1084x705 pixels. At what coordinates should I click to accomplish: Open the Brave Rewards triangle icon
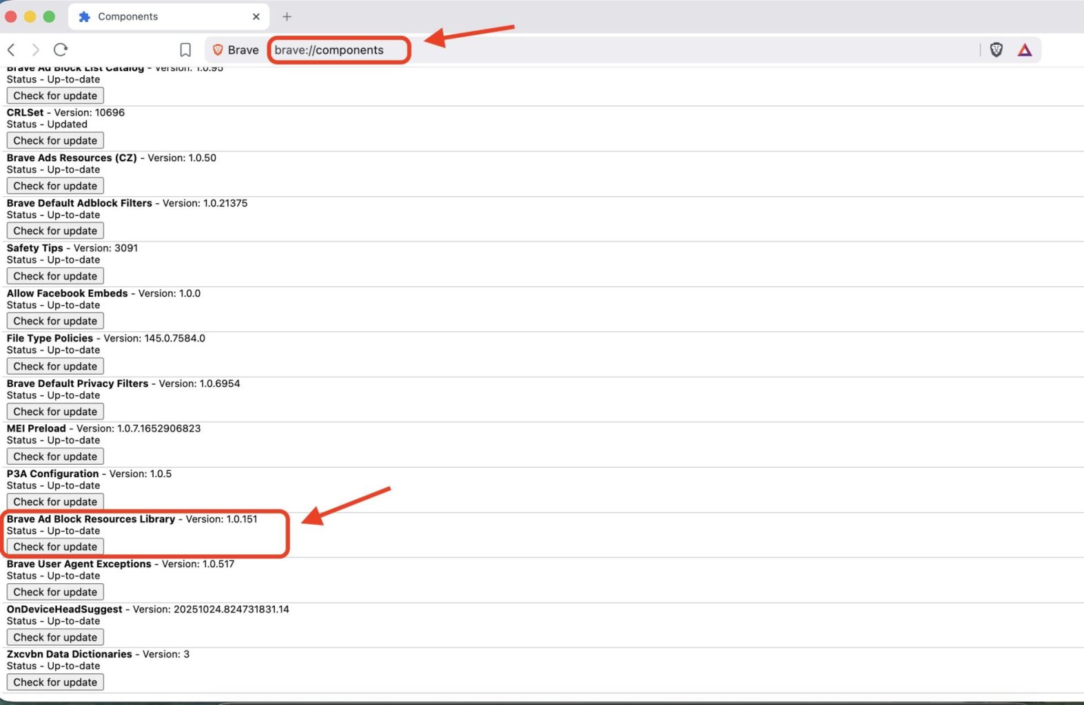[x=1025, y=50]
